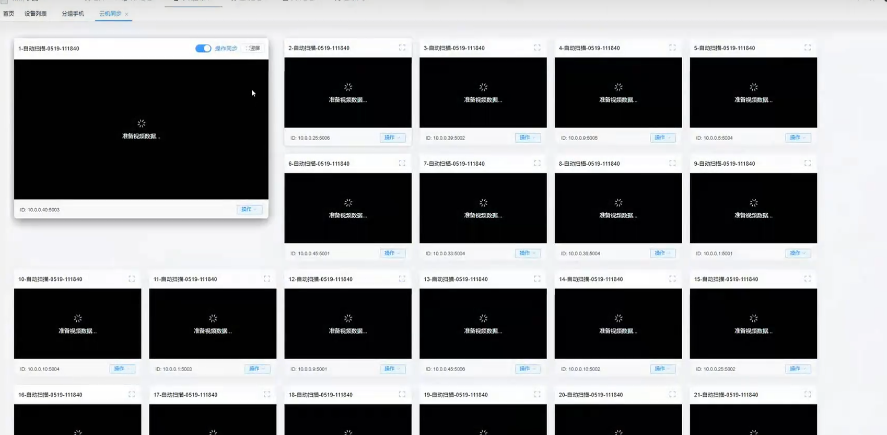Toggle the 操作同步 switch on device 1
The width and height of the screenshot is (887, 435).
[x=203, y=49]
